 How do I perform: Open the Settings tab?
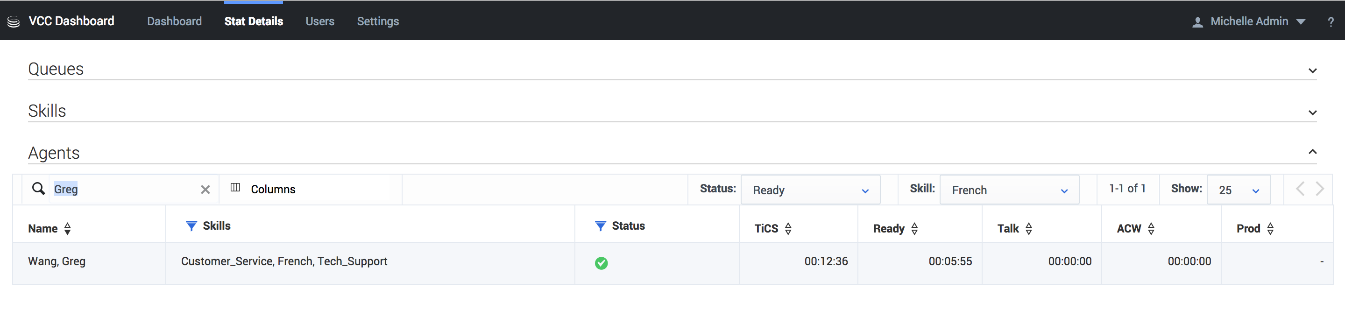pyautogui.click(x=377, y=21)
